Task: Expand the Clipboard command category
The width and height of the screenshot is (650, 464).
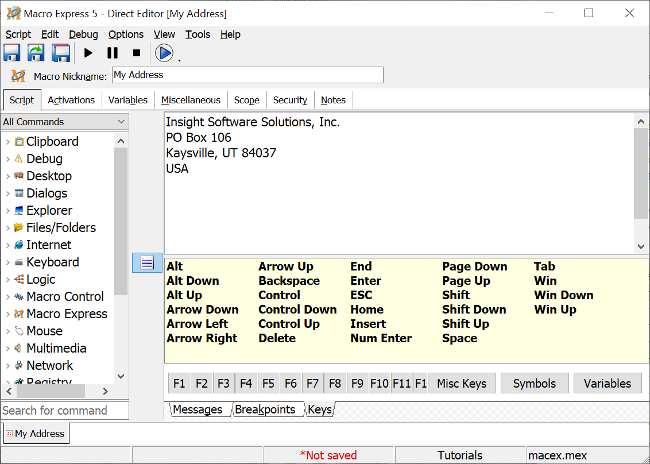Action: pyautogui.click(x=7, y=142)
